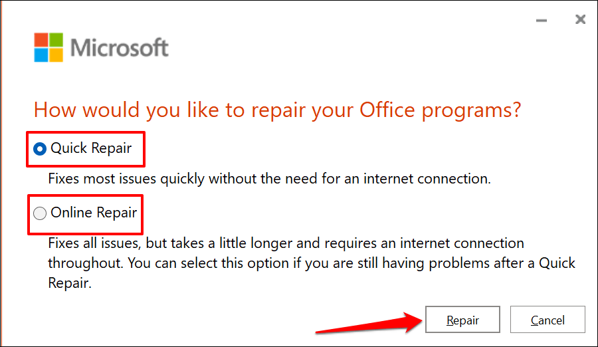
Task: Click 'internet connection' text under Quick Repair
Action: point(432,179)
